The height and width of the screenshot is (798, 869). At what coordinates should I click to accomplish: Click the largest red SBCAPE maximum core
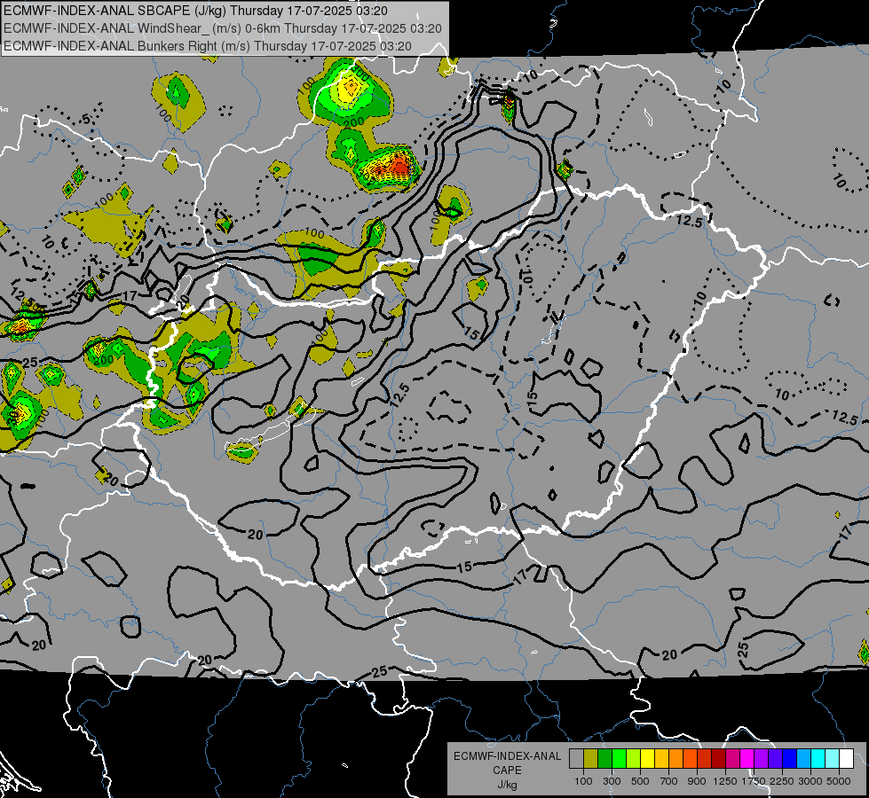399,166
